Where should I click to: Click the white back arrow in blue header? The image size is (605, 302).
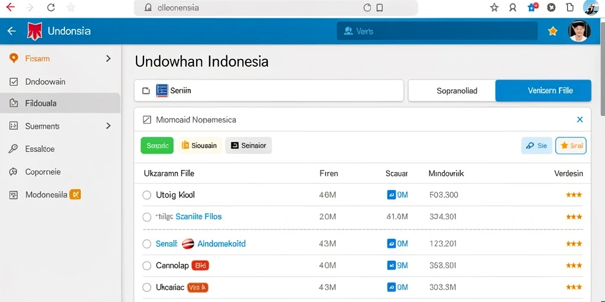click(12, 31)
